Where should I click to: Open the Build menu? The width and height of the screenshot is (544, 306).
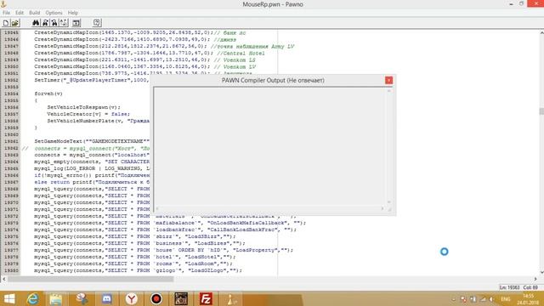click(x=34, y=13)
